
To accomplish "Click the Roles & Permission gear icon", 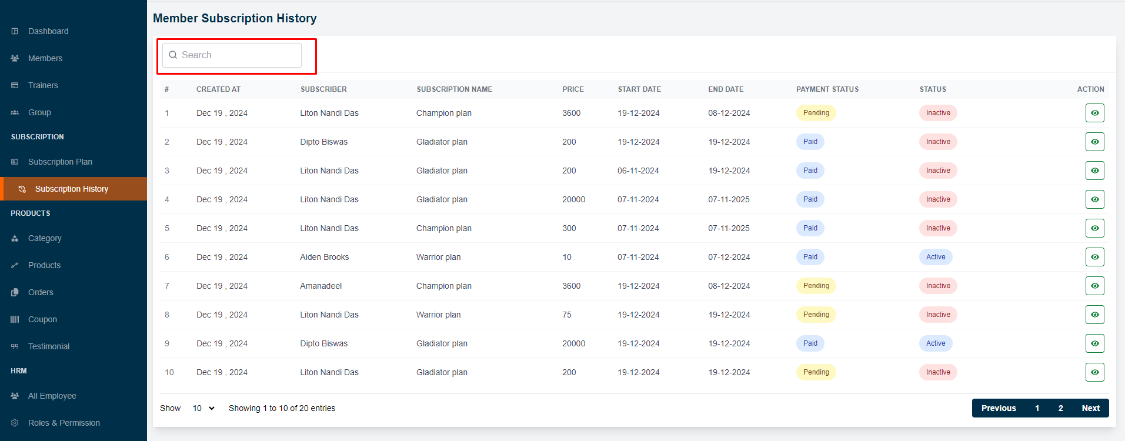I will [x=15, y=423].
